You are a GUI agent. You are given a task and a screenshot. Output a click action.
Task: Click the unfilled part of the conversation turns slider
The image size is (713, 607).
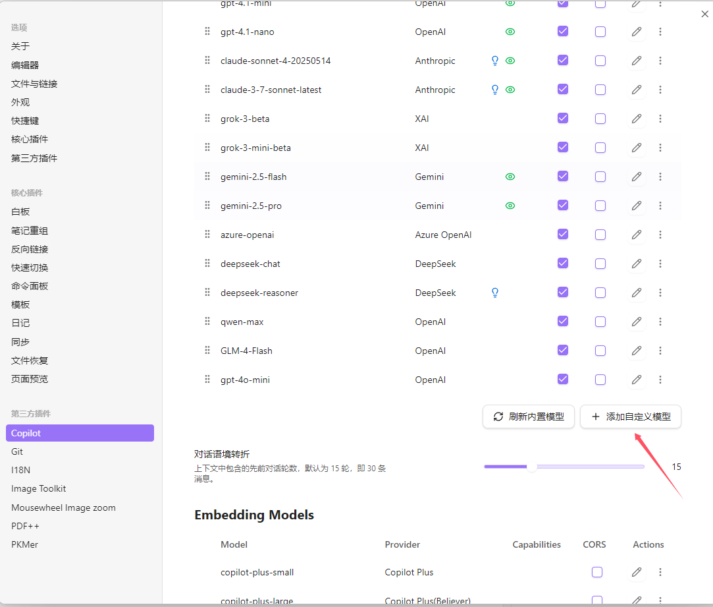click(x=591, y=467)
